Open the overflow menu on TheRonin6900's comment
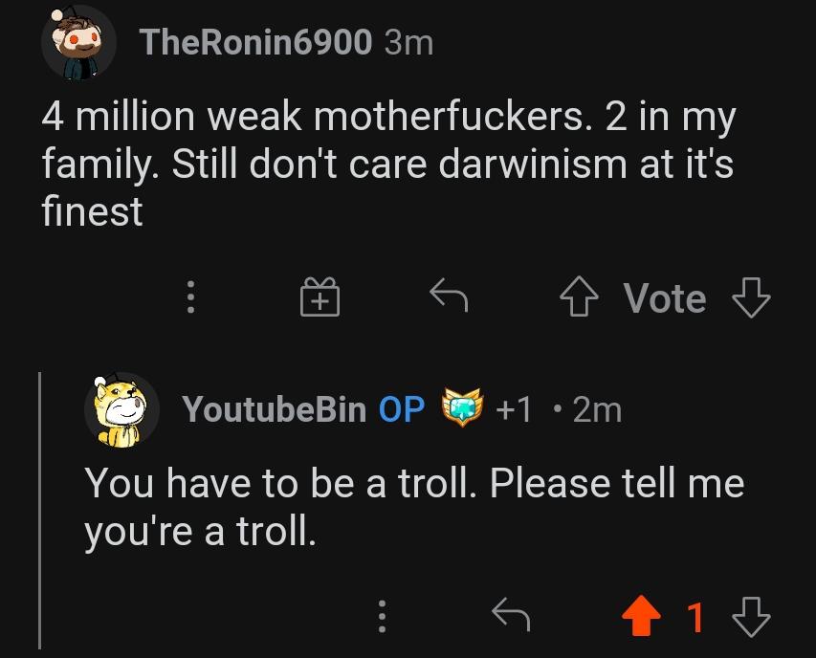This screenshot has width=816, height=658. tap(190, 297)
